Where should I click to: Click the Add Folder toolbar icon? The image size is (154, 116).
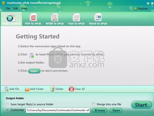(x=27, y=89)
